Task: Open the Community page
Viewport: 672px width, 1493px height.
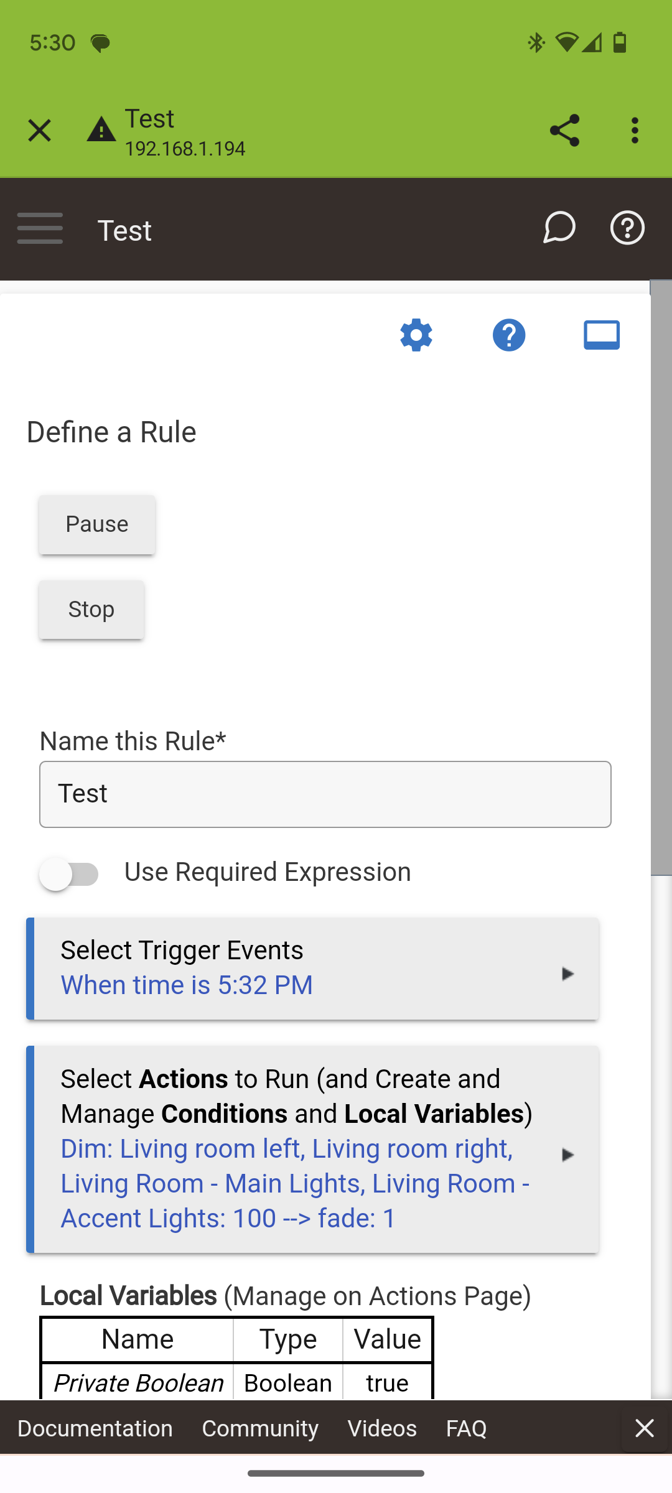Action: [x=259, y=1428]
